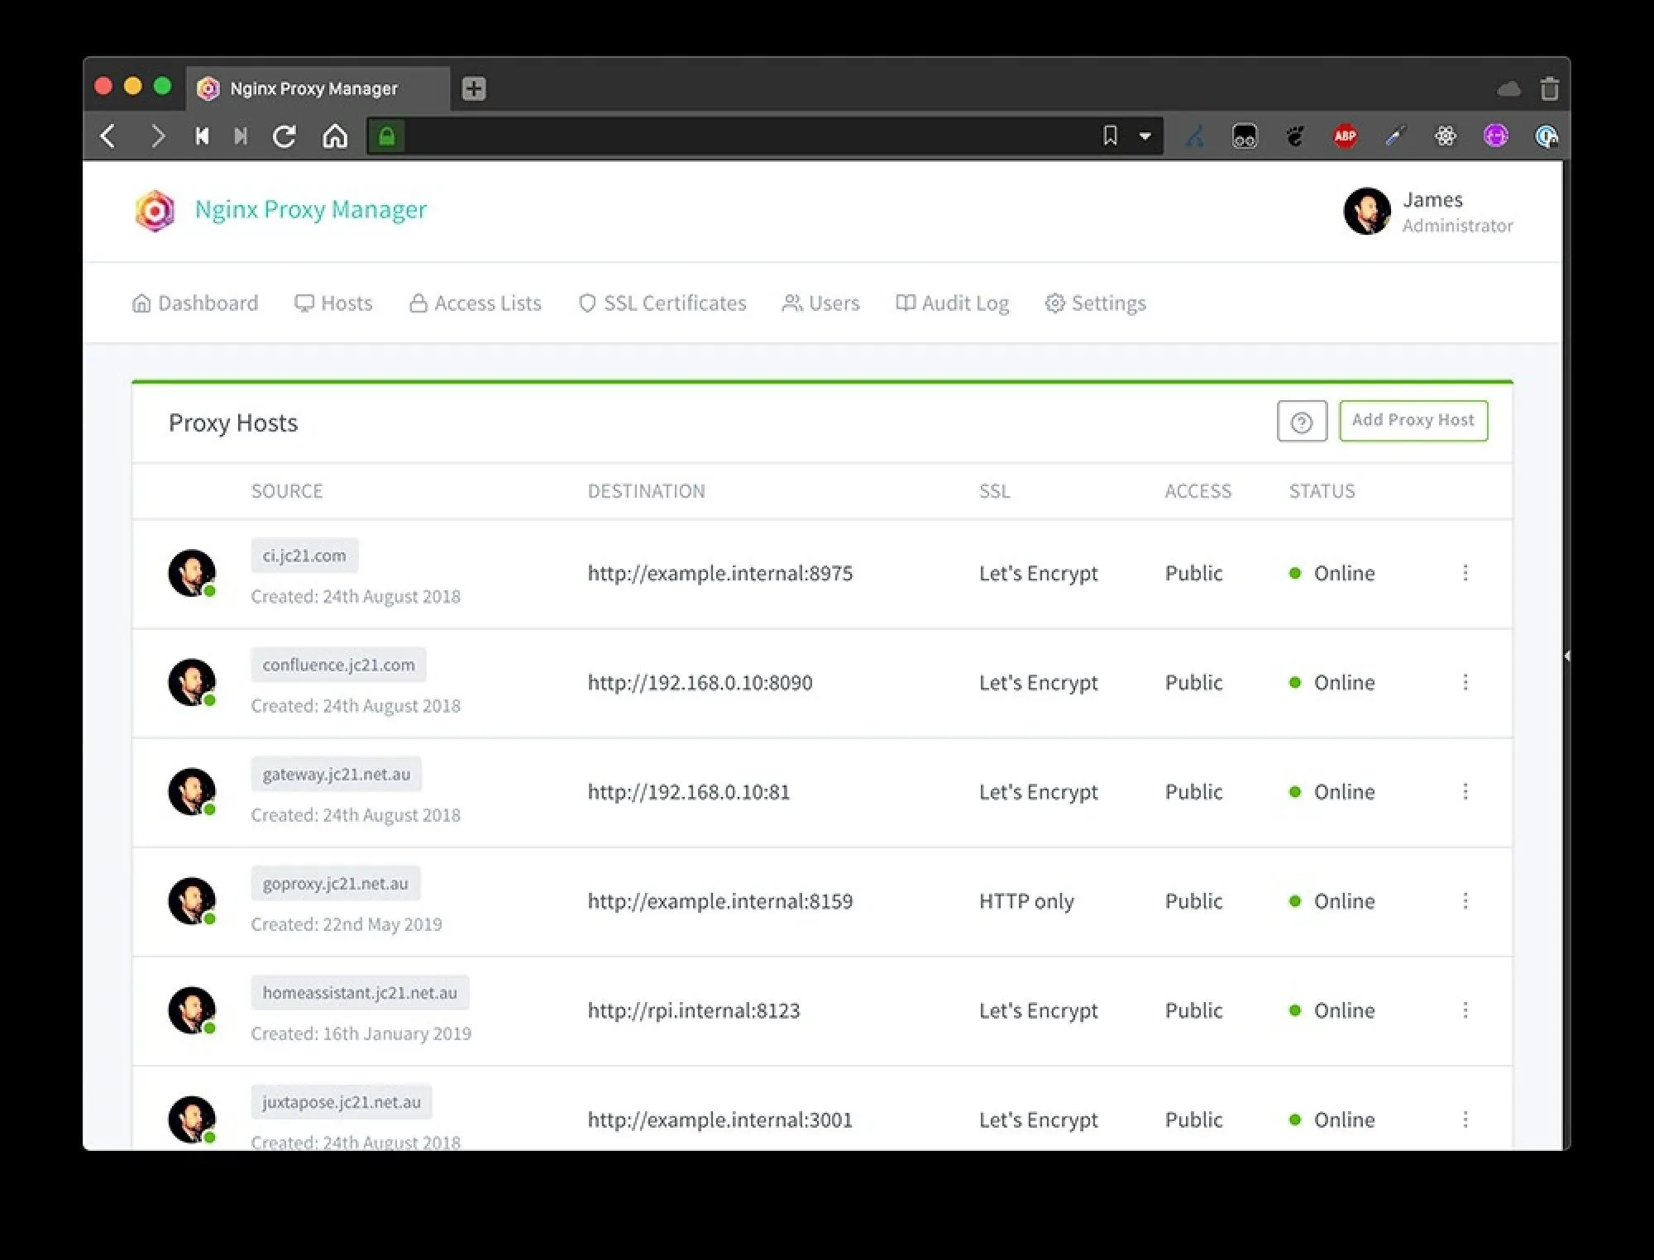The image size is (1654, 1260).
Task: Switch to the Nginx Proxy Manager browser tab
Action: pos(314,88)
